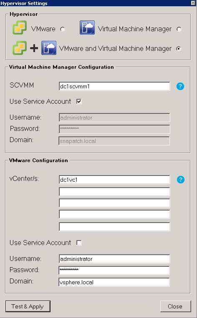Click the second empty vCenter field
The image size is (197, 318).
point(114,192)
